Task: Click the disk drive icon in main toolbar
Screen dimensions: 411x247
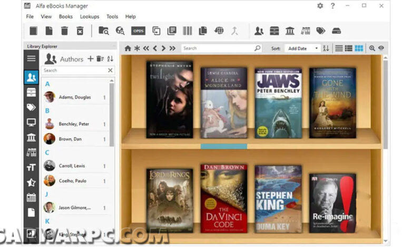Action: [336, 31]
